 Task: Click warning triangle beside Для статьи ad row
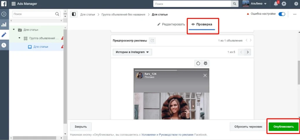(62, 47)
